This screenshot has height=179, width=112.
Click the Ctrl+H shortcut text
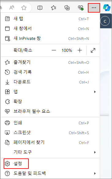tap(83, 72)
